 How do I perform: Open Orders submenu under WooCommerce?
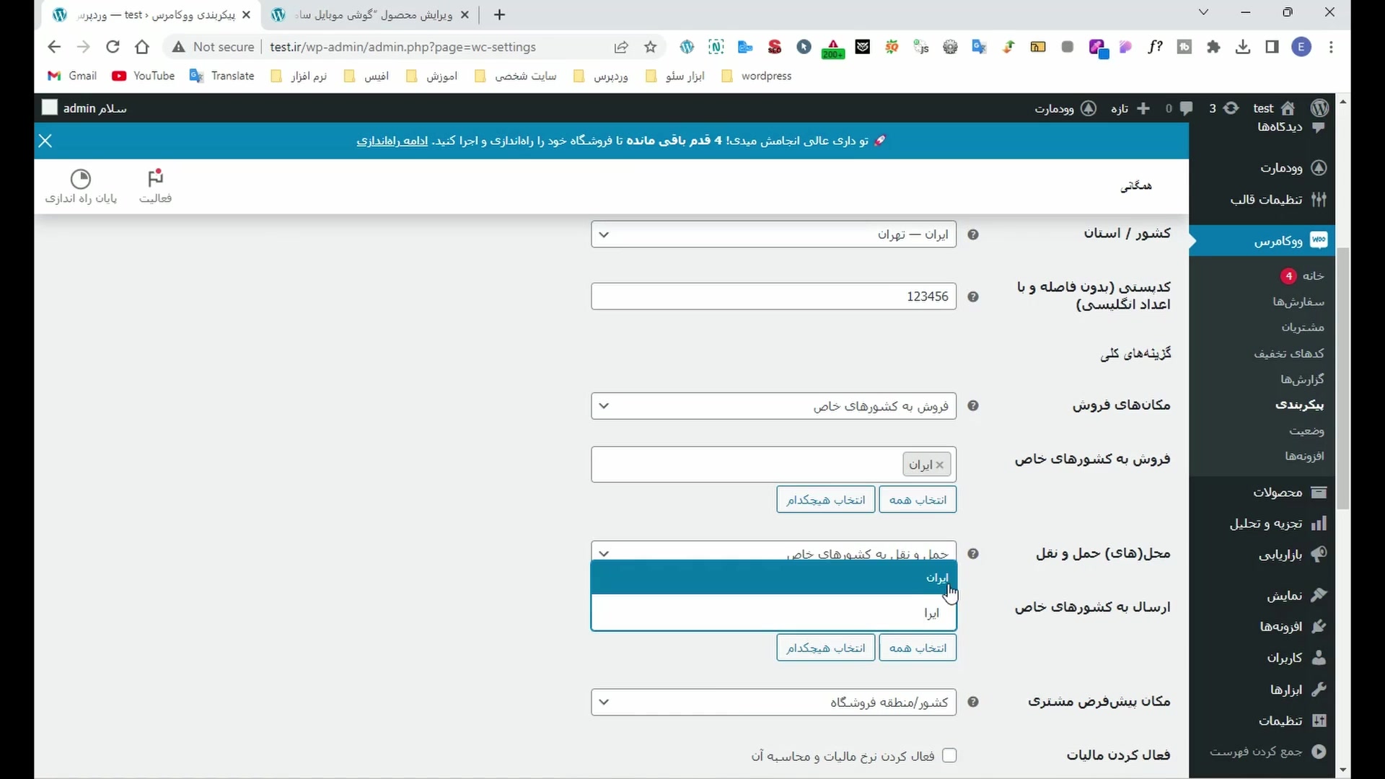point(1298,302)
